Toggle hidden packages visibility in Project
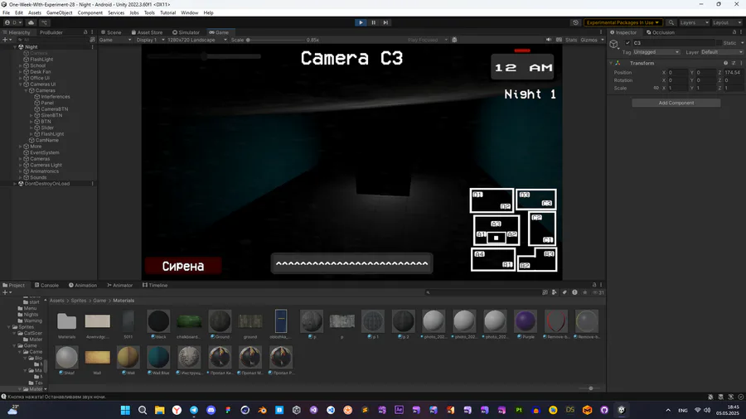 [x=598, y=292]
